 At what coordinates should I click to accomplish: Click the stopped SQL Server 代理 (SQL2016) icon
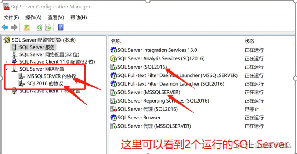coord(113,109)
